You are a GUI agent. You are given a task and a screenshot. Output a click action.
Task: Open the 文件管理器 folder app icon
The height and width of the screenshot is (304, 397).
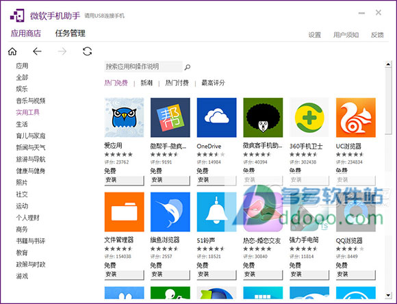click(x=124, y=212)
